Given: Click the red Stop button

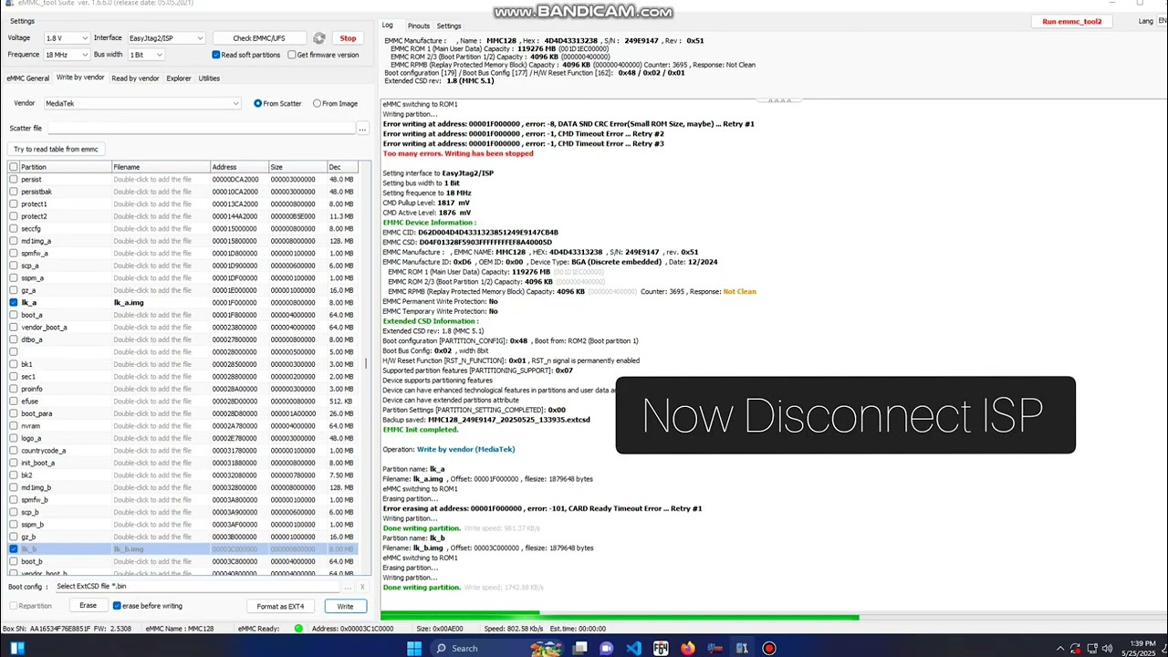Looking at the screenshot, I should pyautogui.click(x=348, y=38).
